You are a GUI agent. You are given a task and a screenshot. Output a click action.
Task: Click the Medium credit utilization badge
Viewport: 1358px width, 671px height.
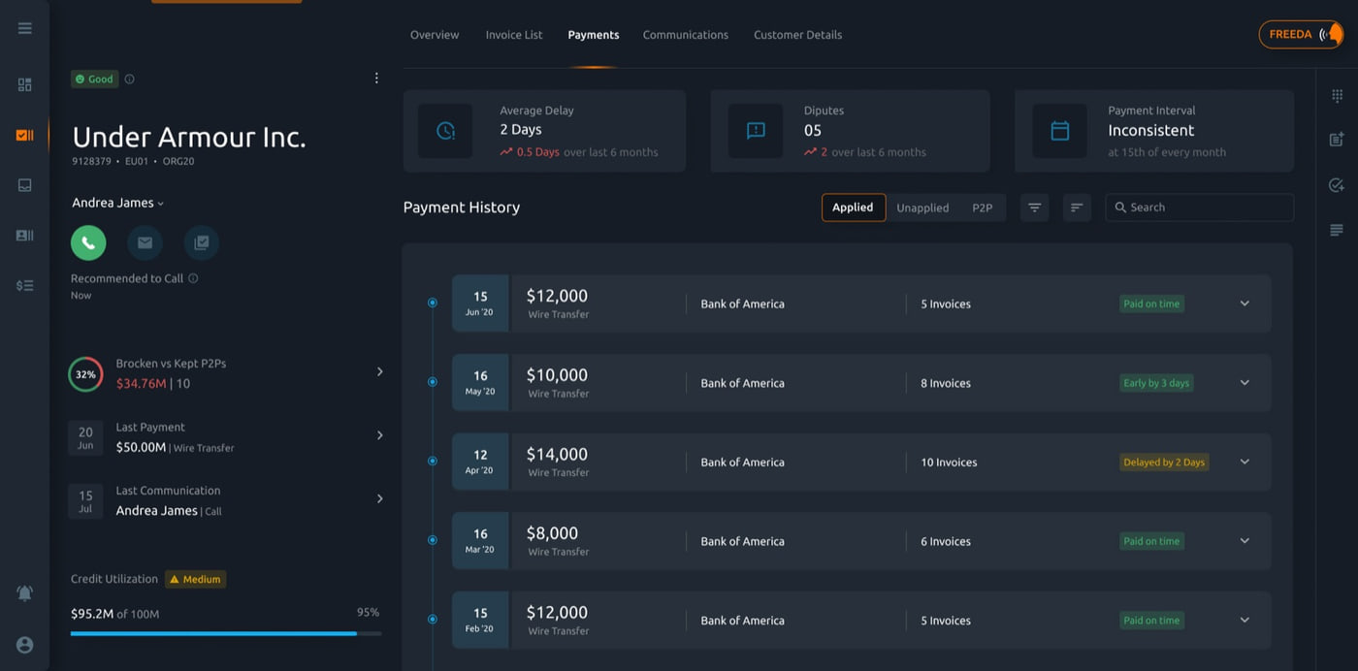(196, 580)
